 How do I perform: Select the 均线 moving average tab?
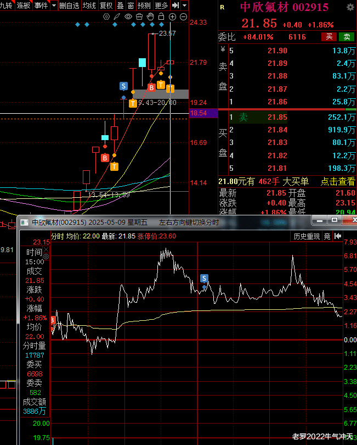point(89,5)
